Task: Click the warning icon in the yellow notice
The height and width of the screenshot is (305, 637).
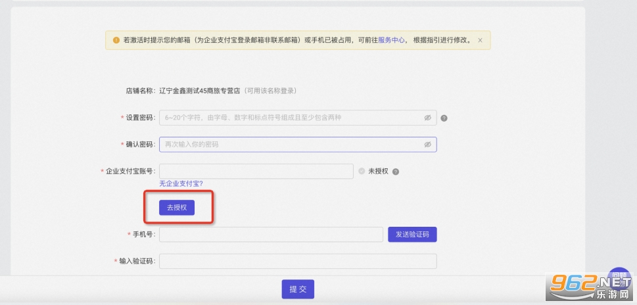Action: coord(116,40)
